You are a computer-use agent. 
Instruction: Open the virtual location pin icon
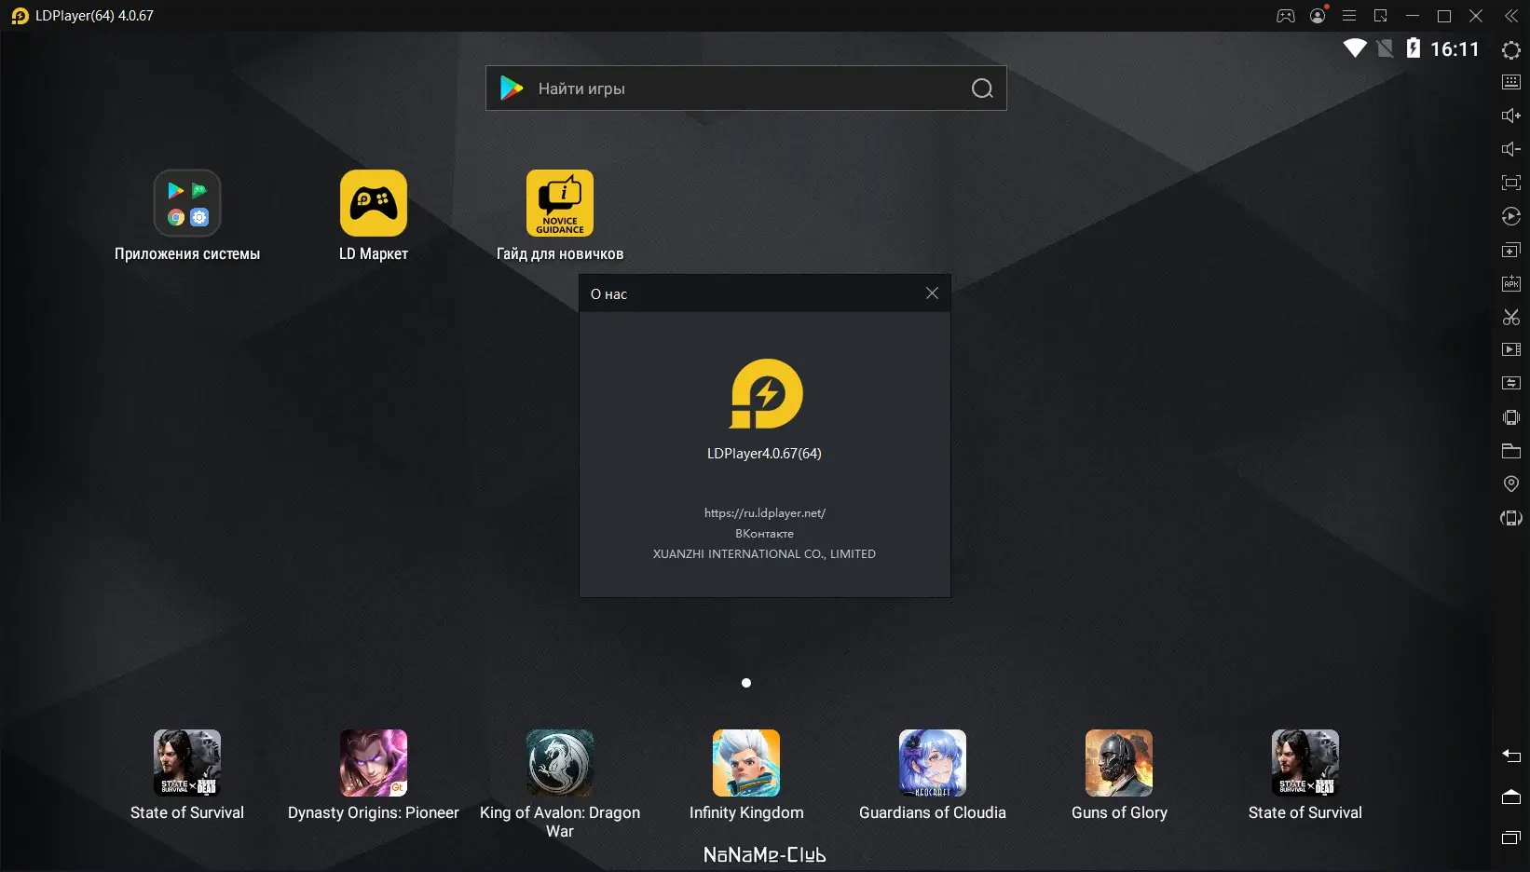coord(1511,484)
